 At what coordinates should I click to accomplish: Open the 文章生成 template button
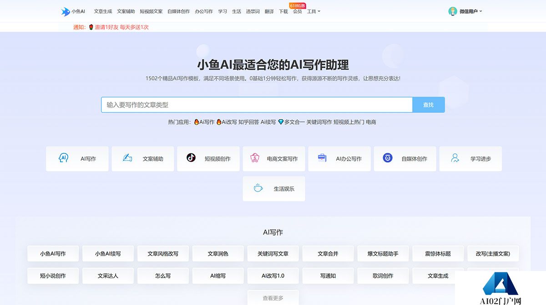point(437,275)
